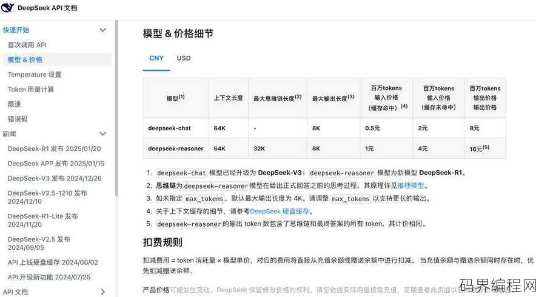The width and height of the screenshot is (536, 297).
Task: Open the DeepSeek API 文档 home title
Action: pos(47,7)
